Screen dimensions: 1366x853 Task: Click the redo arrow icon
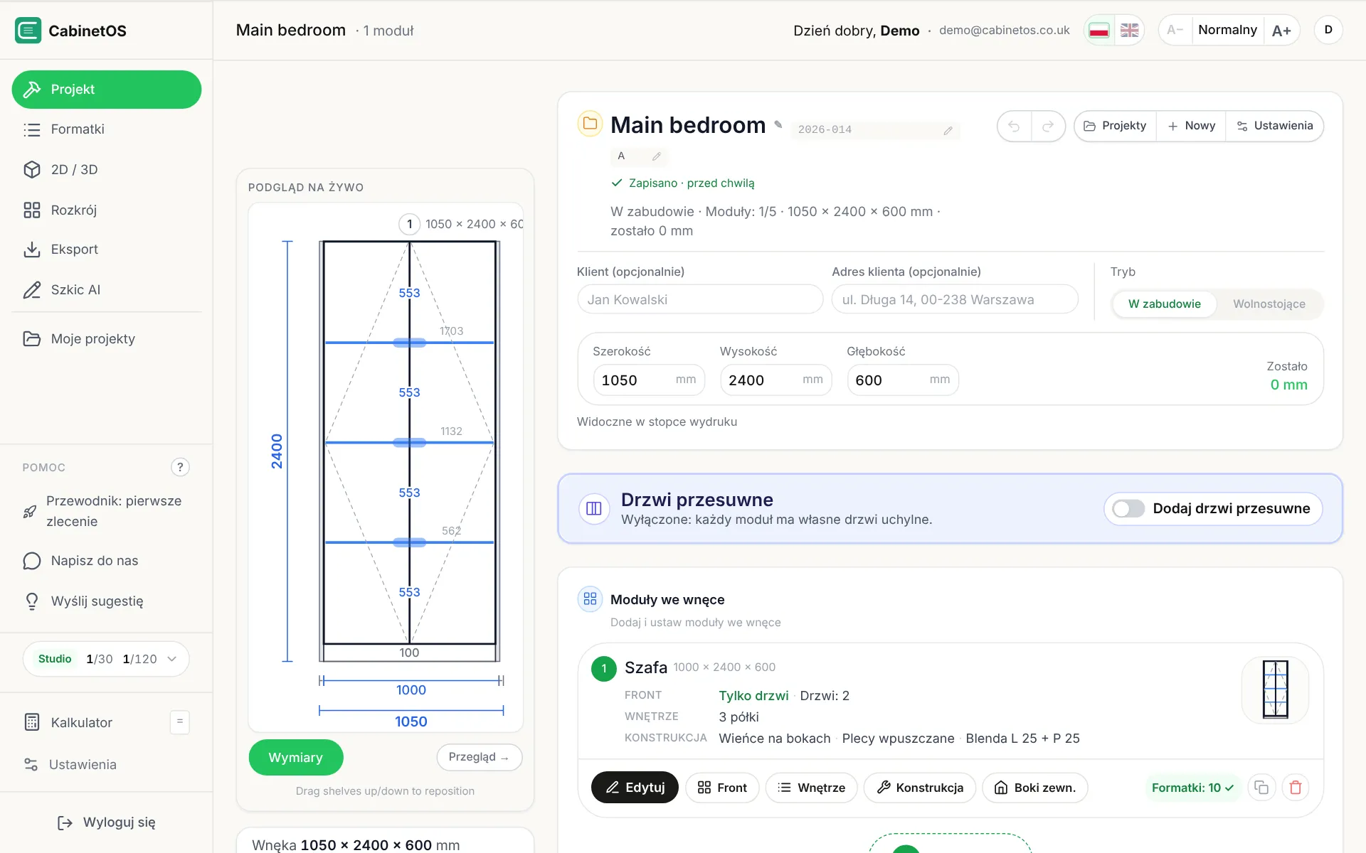point(1048,127)
